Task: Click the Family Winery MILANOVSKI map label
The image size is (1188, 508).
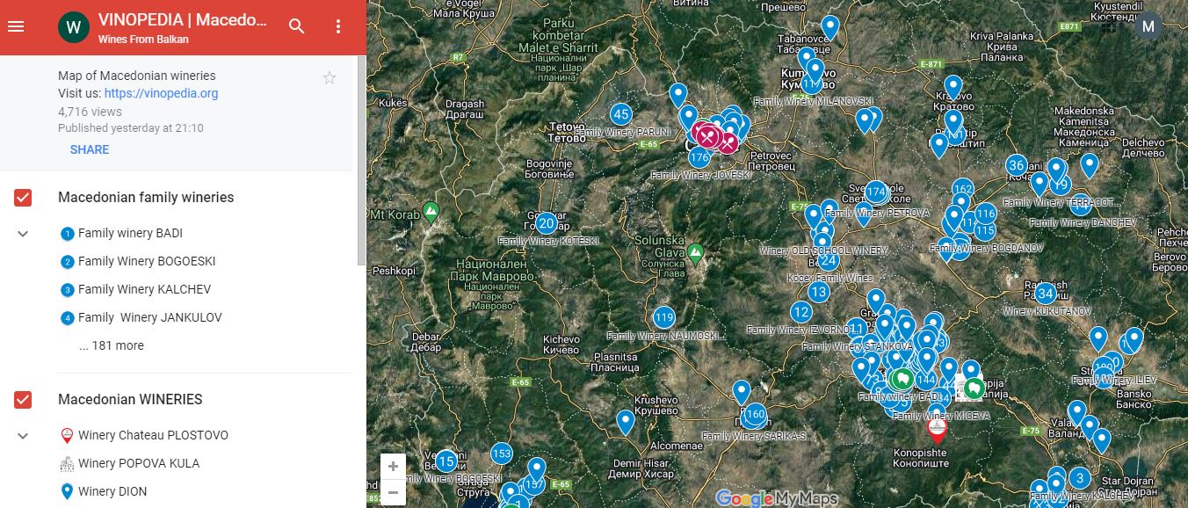Action: [814, 102]
